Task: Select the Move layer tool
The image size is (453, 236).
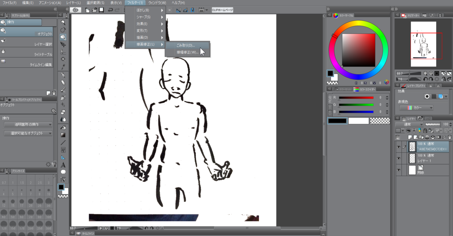Action: (x=63, y=45)
